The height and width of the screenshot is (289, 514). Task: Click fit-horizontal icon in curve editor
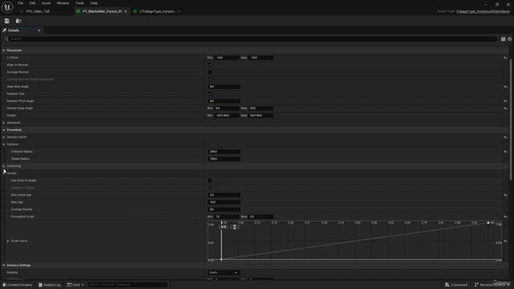(x=223, y=227)
